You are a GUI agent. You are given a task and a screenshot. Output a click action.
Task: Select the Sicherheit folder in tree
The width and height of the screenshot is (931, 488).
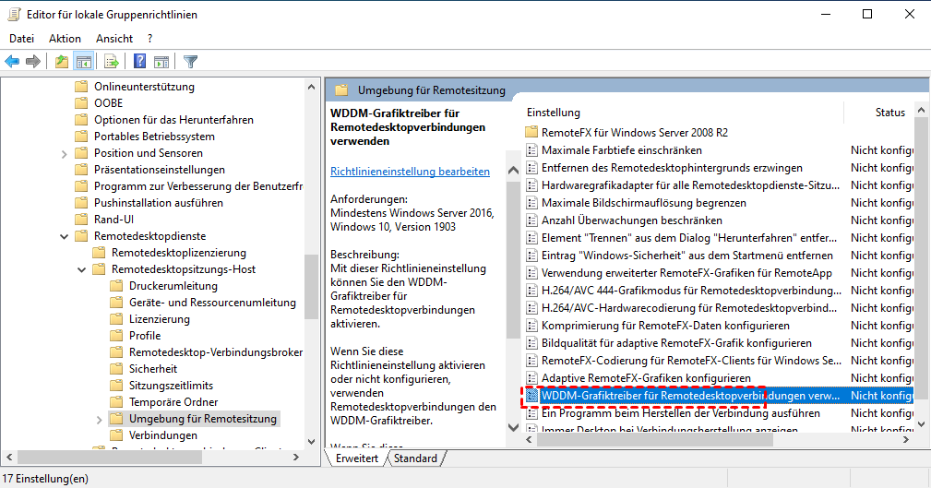pos(152,369)
